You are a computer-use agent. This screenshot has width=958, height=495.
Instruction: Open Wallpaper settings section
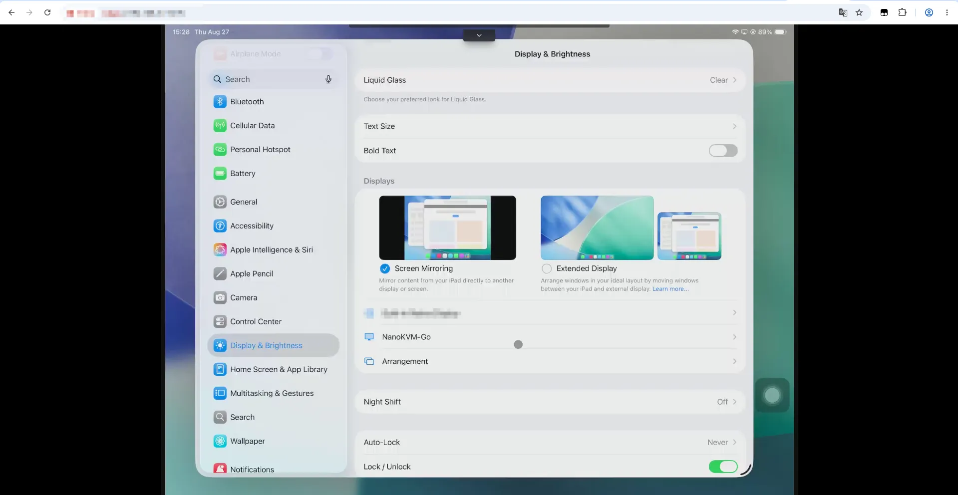click(x=274, y=442)
